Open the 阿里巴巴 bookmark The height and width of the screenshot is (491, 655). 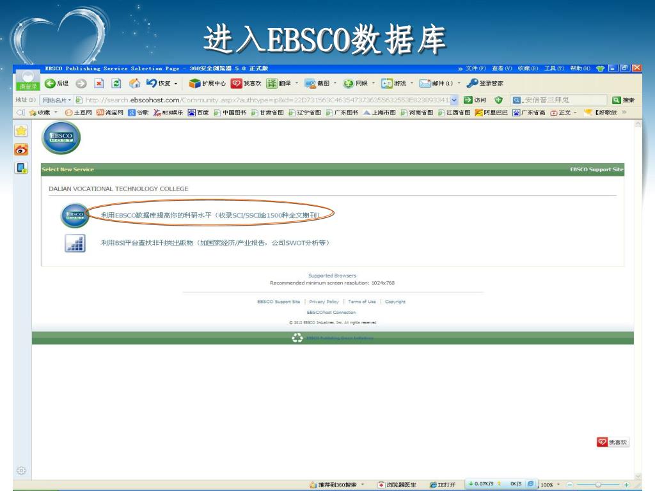coord(492,113)
